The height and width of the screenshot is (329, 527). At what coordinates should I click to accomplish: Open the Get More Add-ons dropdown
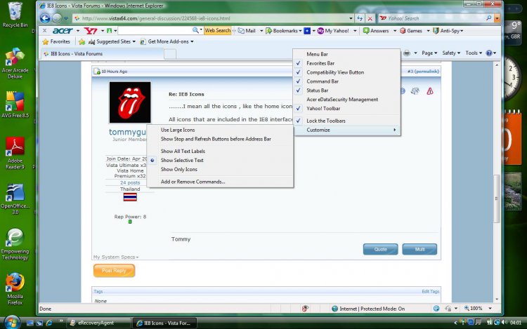point(167,41)
